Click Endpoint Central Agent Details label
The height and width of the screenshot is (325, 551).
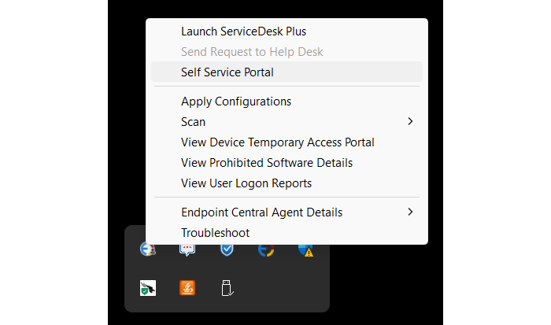point(261,212)
